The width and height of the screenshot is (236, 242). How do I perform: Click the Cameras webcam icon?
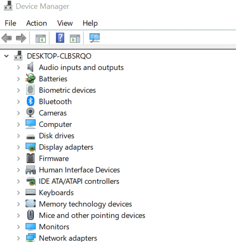[30, 113]
